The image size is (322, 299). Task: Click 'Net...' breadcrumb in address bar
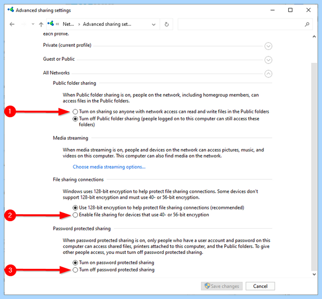point(68,24)
